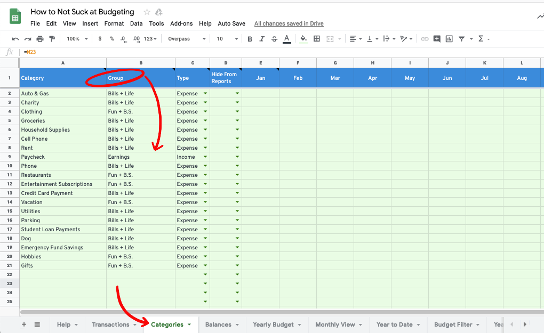Click the Filter funnel icon
This screenshot has width=544, height=333.
[461, 39]
